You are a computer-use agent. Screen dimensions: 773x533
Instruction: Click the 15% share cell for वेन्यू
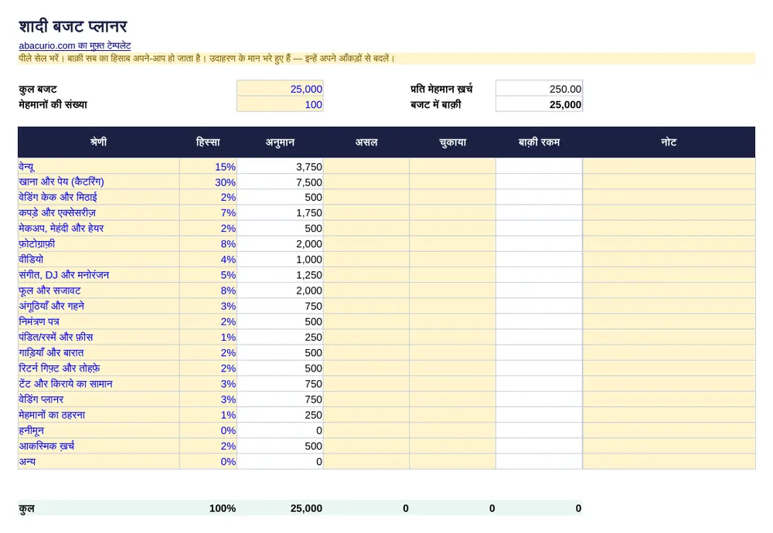click(208, 167)
